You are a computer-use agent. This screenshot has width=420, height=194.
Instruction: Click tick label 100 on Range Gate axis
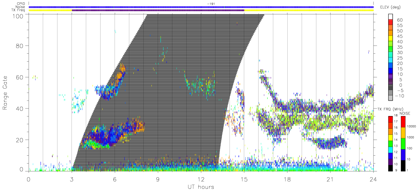[x=18, y=16]
